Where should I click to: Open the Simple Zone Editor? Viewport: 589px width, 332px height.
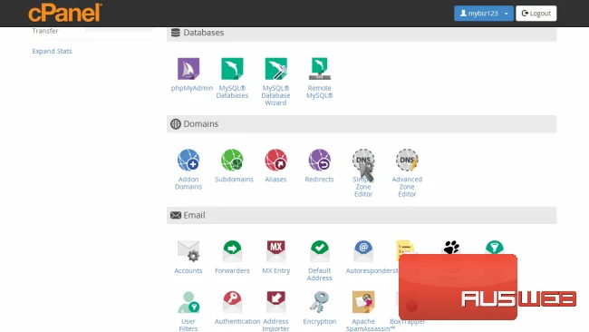point(363,173)
